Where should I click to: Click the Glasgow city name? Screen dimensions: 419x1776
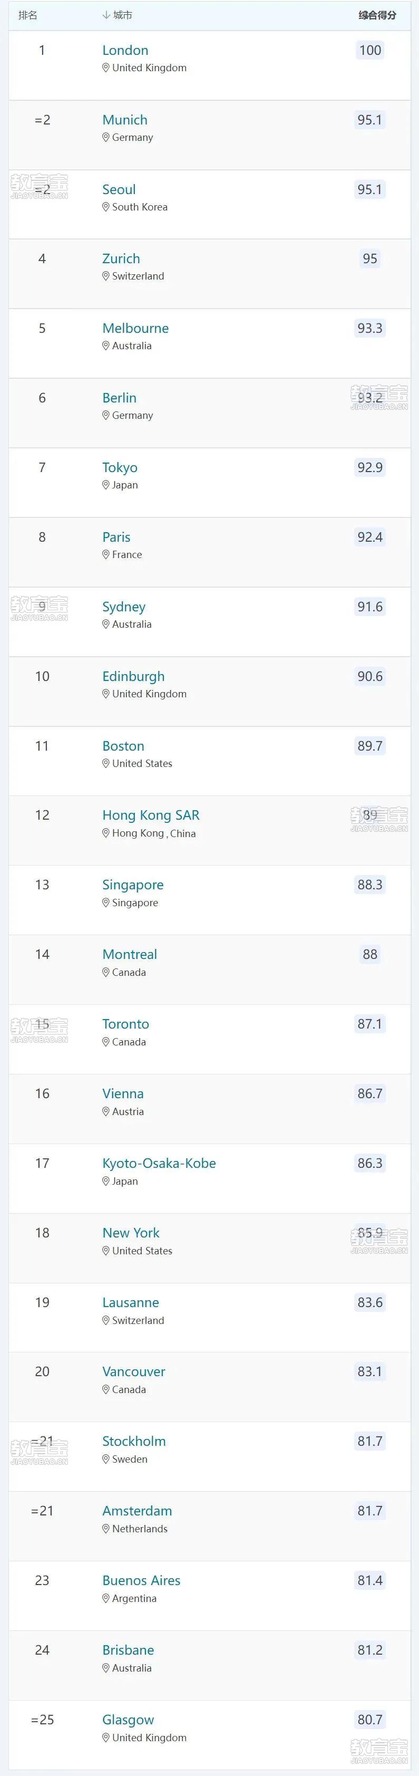pyautogui.click(x=128, y=1720)
